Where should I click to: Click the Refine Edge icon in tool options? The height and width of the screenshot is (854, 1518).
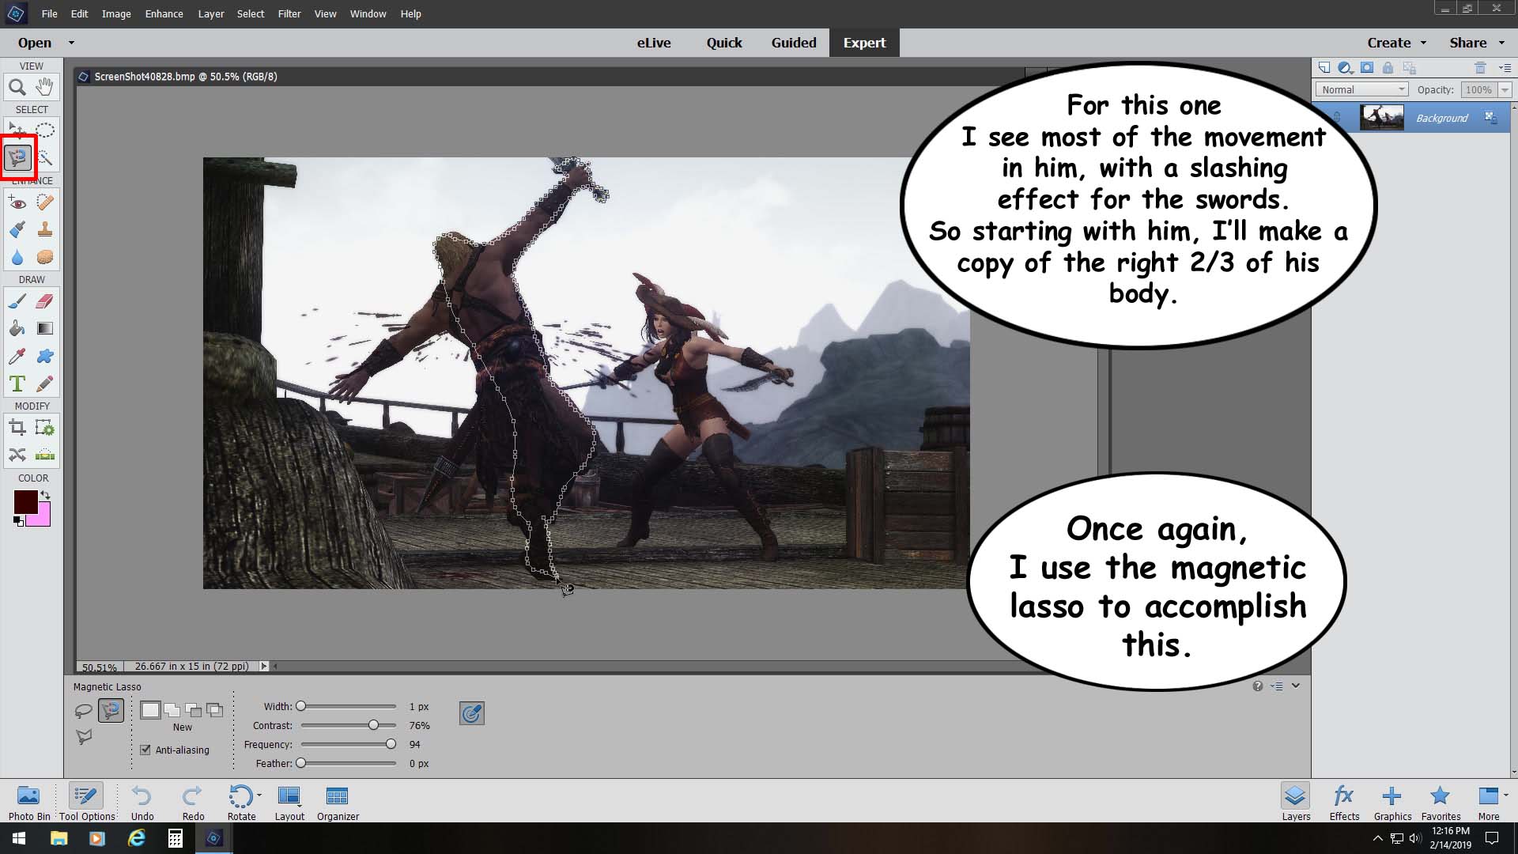[472, 713]
